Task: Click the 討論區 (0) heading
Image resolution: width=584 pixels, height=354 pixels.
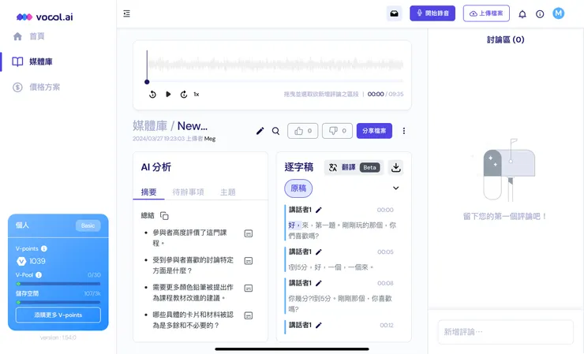Action: point(505,40)
